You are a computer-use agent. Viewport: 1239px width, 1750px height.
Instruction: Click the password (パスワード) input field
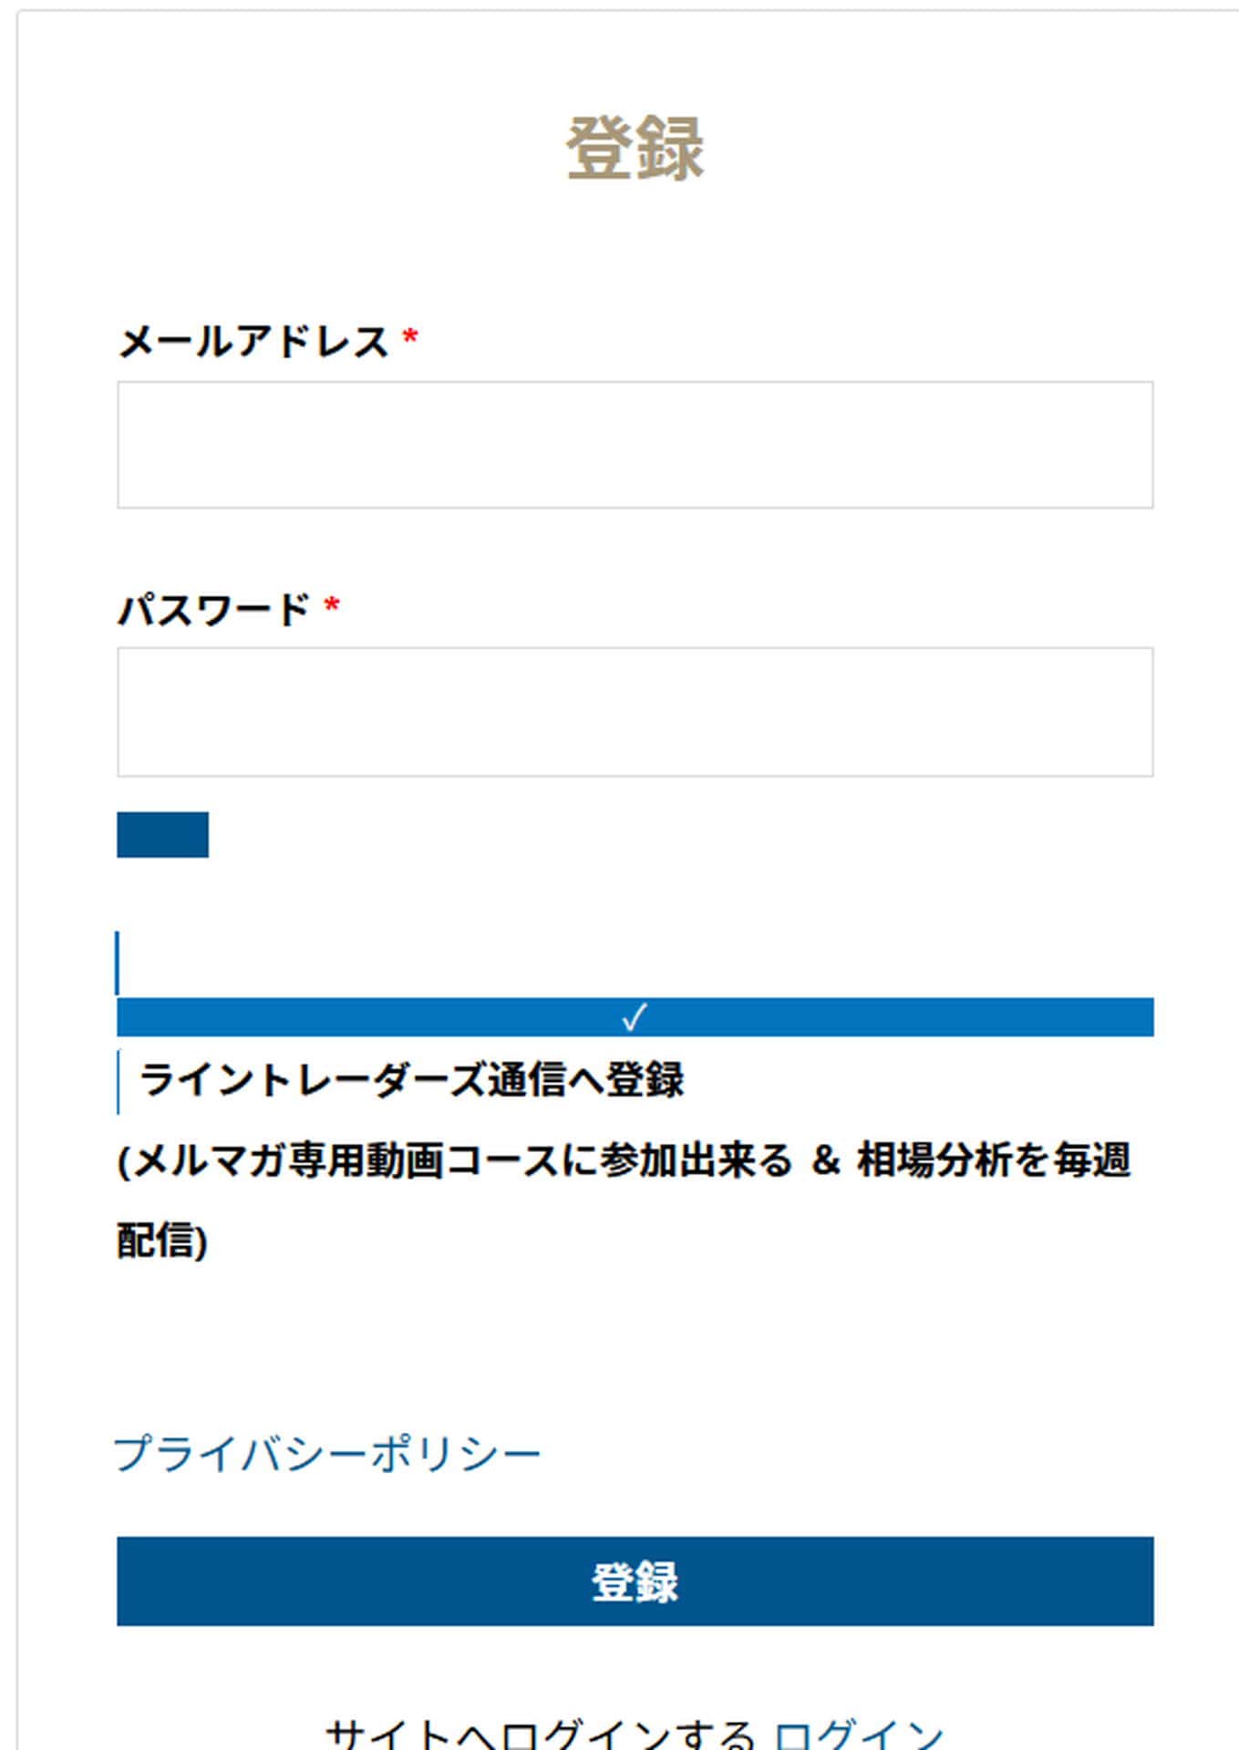pos(635,710)
